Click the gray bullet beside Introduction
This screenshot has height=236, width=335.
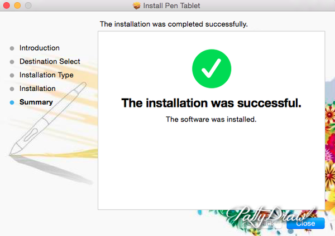pyautogui.click(x=12, y=48)
